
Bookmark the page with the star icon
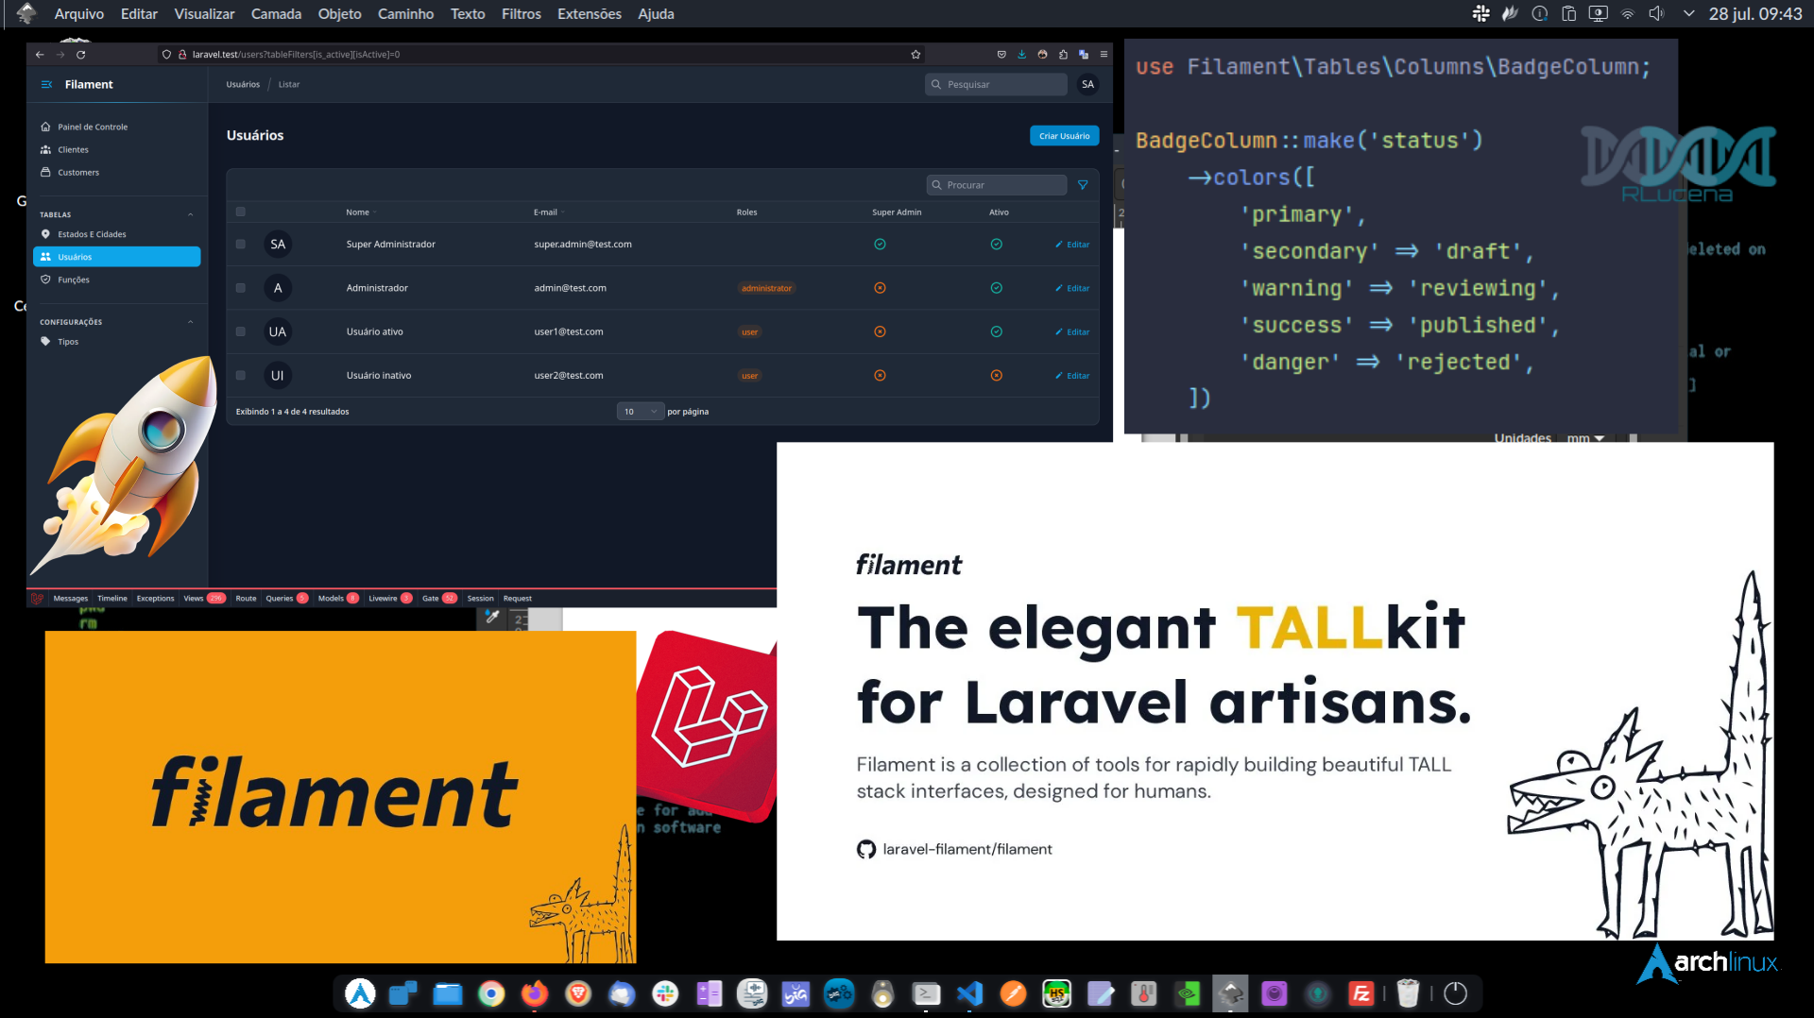click(x=915, y=55)
